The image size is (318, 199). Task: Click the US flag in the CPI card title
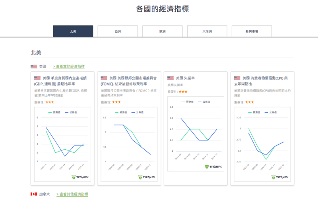(x=237, y=78)
